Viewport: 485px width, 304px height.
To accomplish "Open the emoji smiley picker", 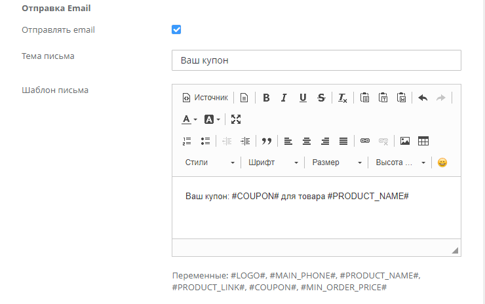I will (442, 162).
